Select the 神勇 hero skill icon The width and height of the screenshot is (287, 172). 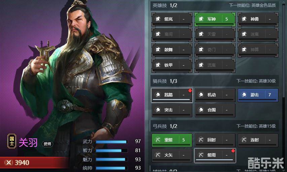[244, 19]
